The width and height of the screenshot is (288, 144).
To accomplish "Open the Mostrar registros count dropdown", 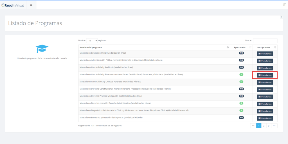I will [x=92, y=41].
